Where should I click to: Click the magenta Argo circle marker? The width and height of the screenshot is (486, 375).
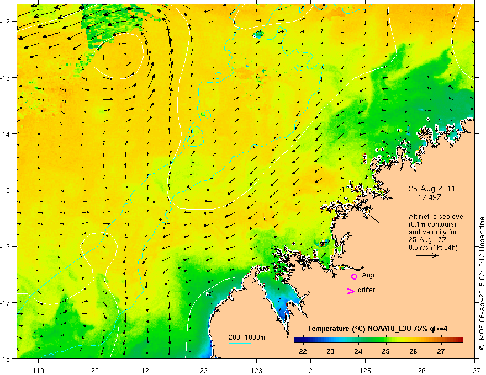tap(354, 276)
